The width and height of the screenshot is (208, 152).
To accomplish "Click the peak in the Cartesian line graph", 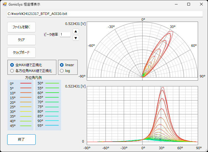I will [x=162, y=87].
